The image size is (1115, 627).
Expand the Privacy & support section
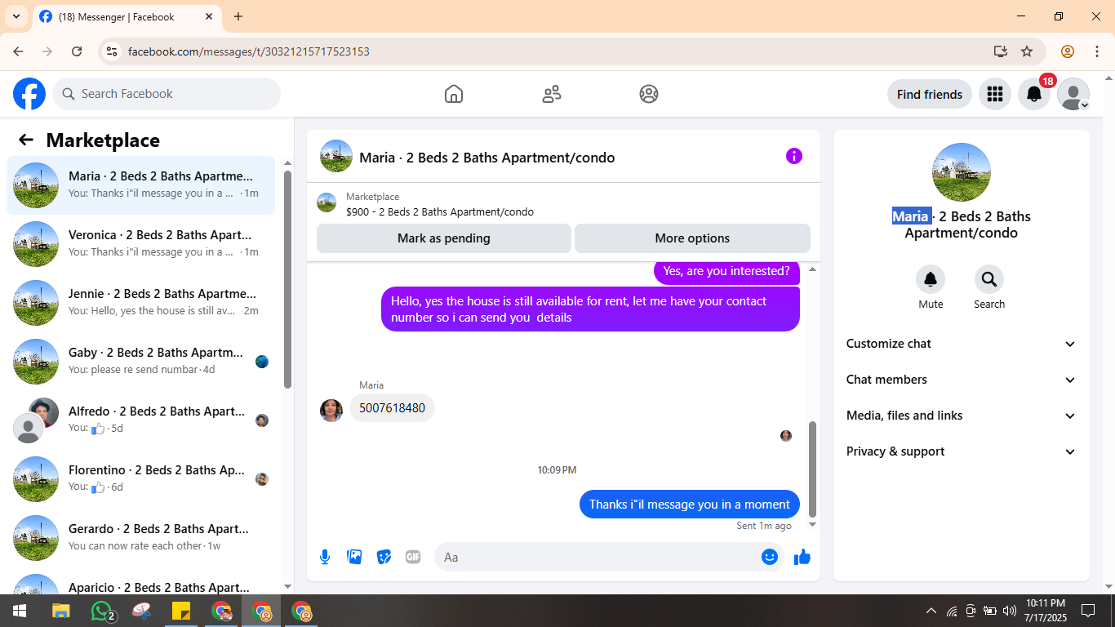(x=962, y=451)
